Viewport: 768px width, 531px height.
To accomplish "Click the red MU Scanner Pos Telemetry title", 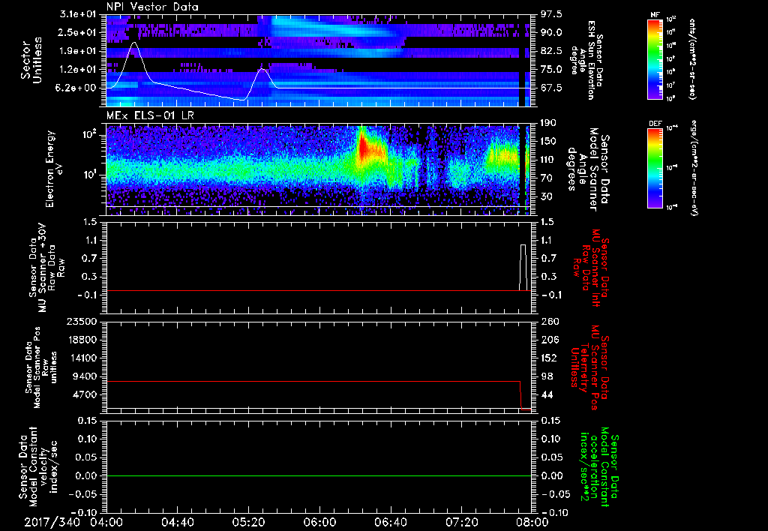I will click(x=589, y=367).
